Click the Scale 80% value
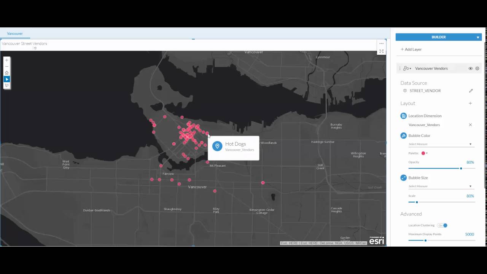Image resolution: width=487 pixels, height=274 pixels. pos(470,196)
